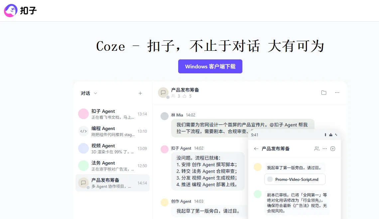Click the yellow avatar in the mobile panel
Image resolution: width=379 pixels, height=219 pixels.
pos(258,167)
